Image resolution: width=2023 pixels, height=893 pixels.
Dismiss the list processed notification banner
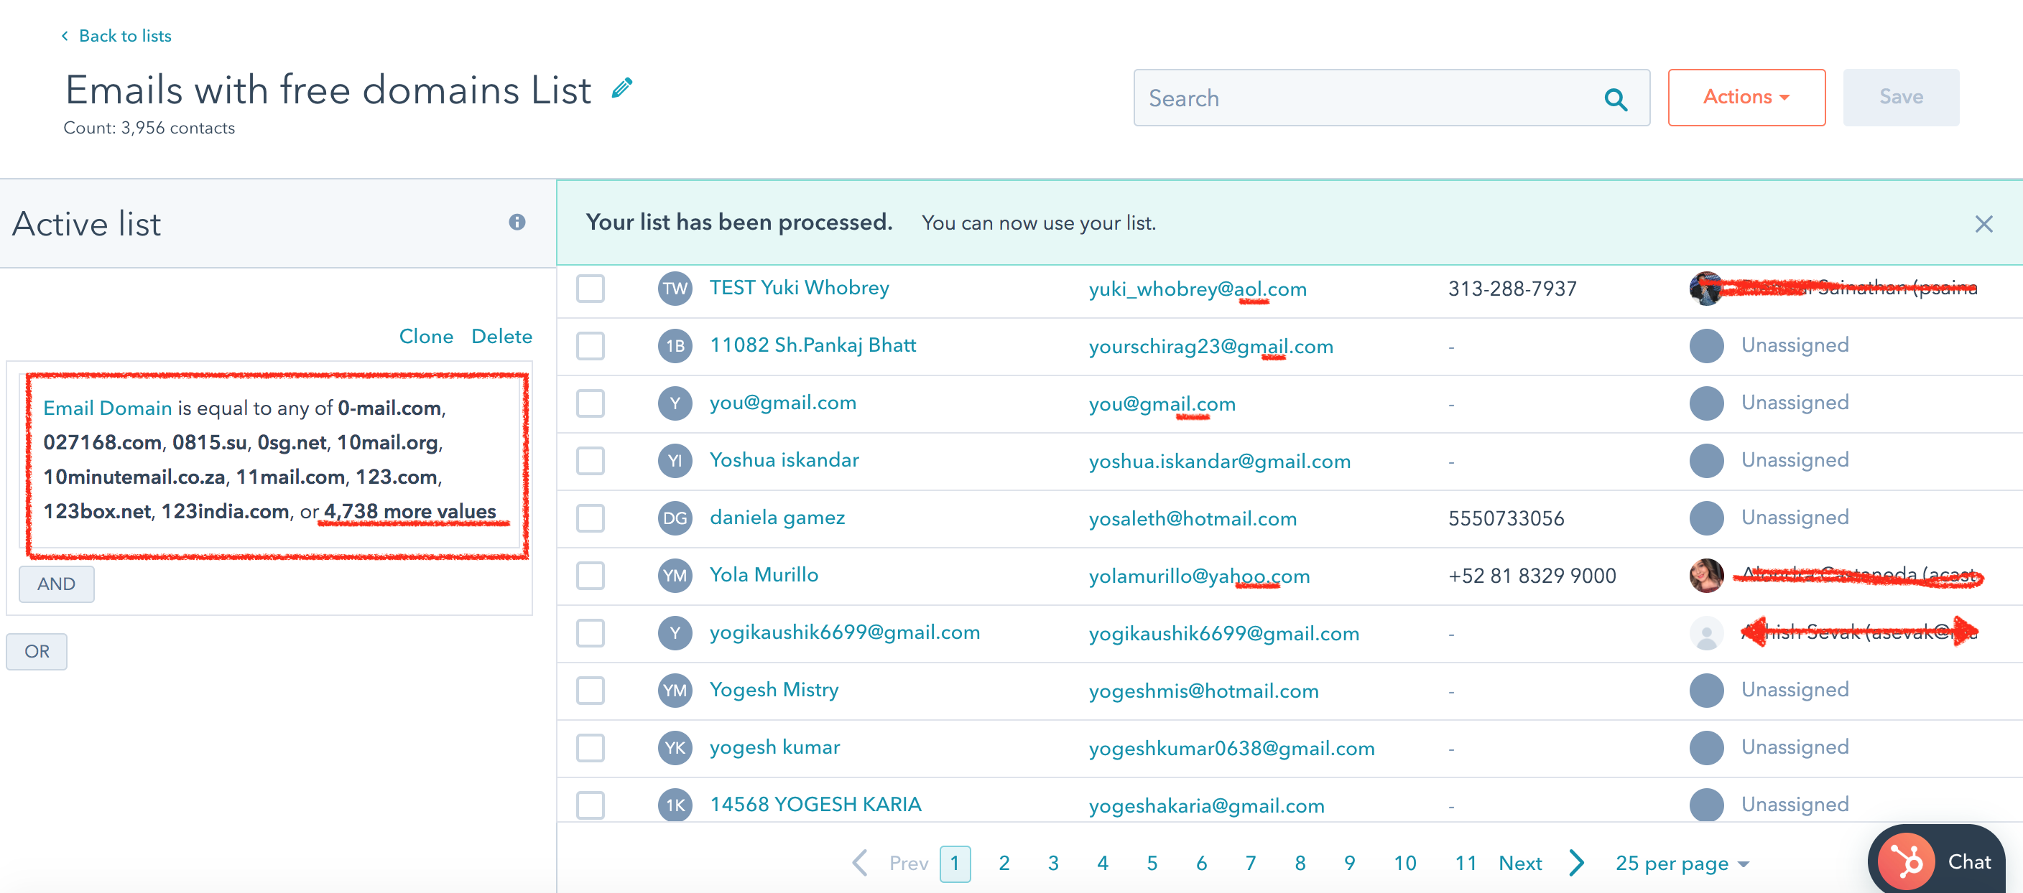click(1983, 225)
